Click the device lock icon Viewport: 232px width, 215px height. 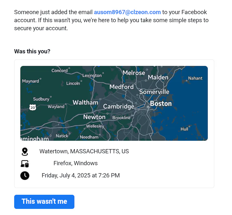click(x=25, y=164)
